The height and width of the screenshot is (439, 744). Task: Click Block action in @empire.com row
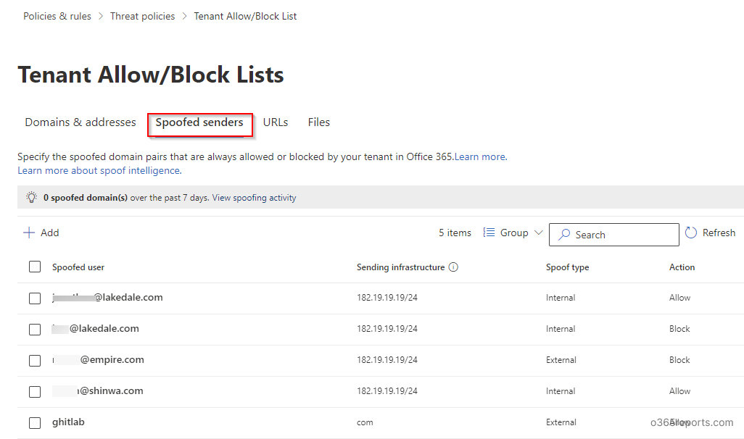click(x=679, y=360)
